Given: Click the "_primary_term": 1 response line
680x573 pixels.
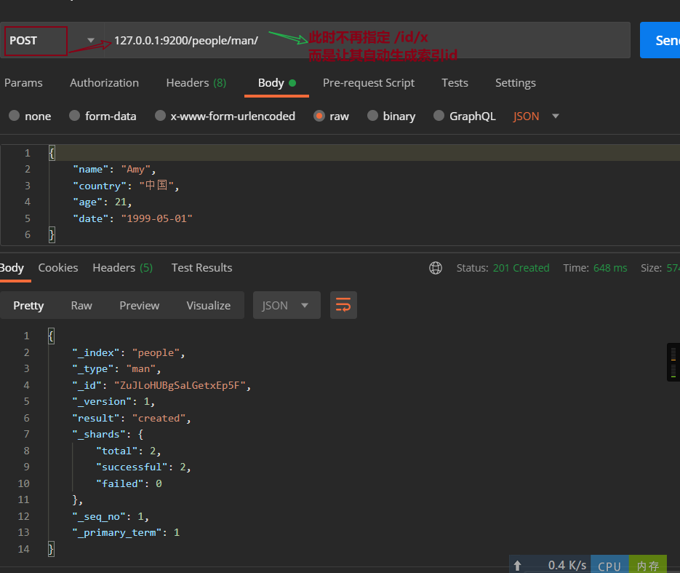Looking at the screenshot, I should [x=126, y=533].
